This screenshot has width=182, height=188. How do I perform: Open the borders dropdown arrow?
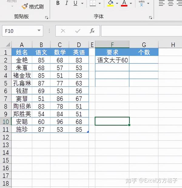(99, 3)
